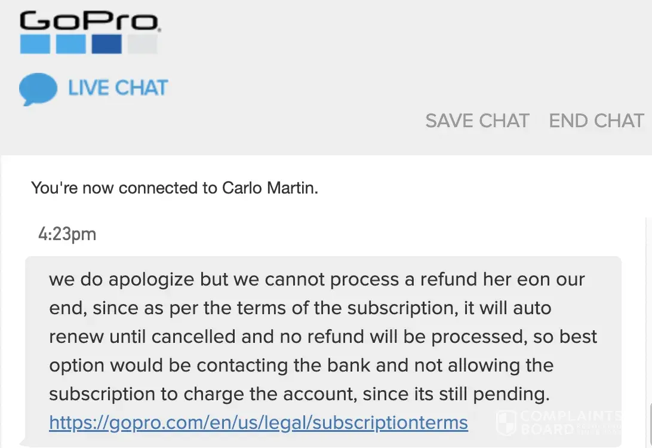Click the blue live chat speech bubble icon

(x=38, y=90)
